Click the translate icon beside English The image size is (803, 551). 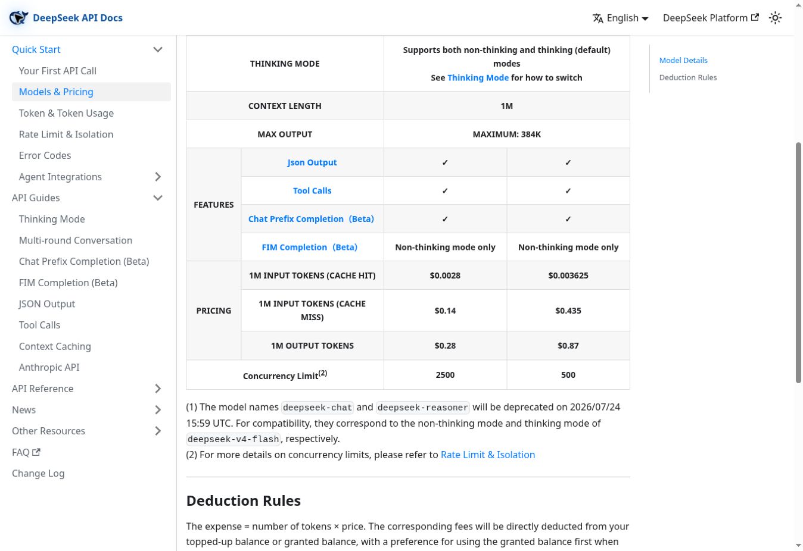tap(598, 18)
